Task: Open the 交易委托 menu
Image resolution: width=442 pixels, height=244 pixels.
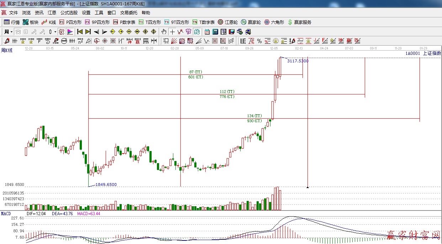Action: click(x=128, y=12)
